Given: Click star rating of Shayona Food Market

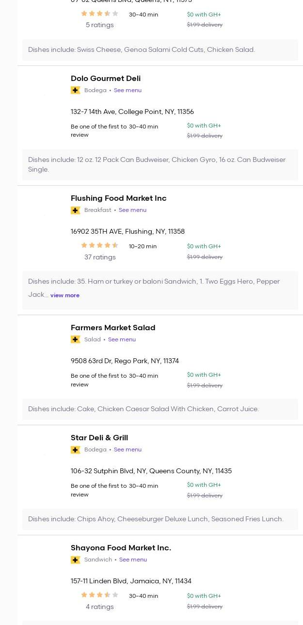Looking at the screenshot, I should coord(99,595).
